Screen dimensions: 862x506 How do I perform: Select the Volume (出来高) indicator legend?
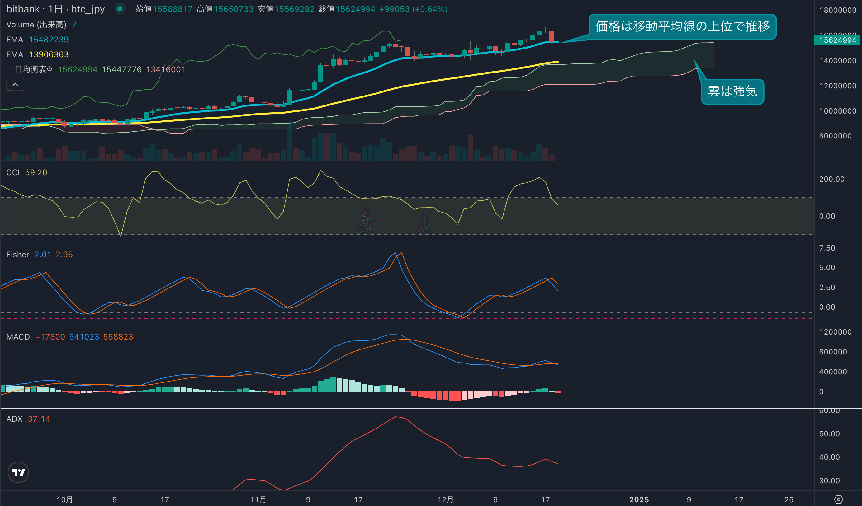36,25
